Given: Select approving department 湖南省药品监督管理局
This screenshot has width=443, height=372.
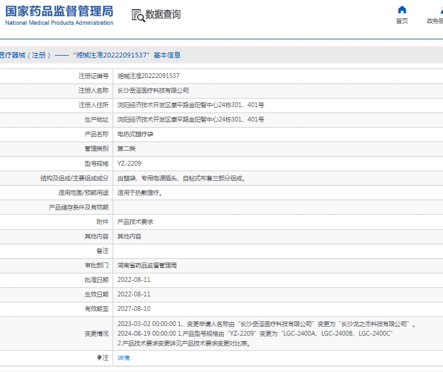Looking at the screenshot, I should [x=147, y=265].
